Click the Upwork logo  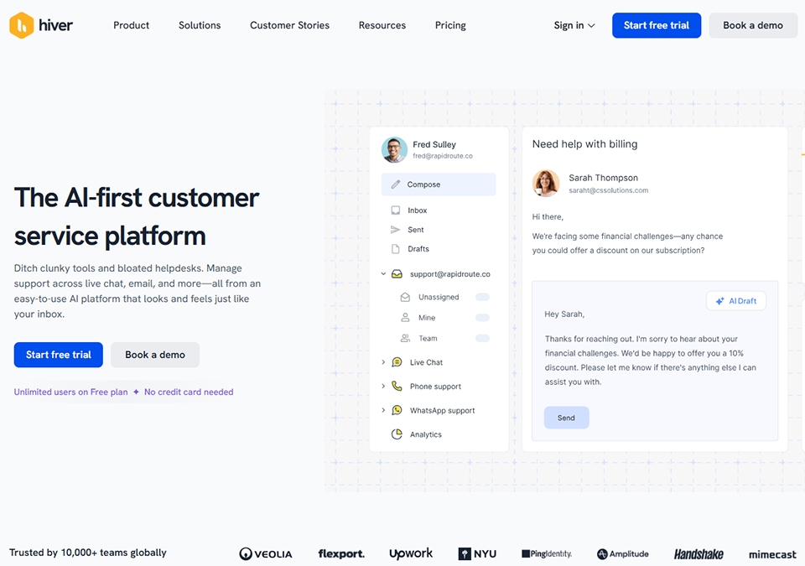(x=411, y=553)
